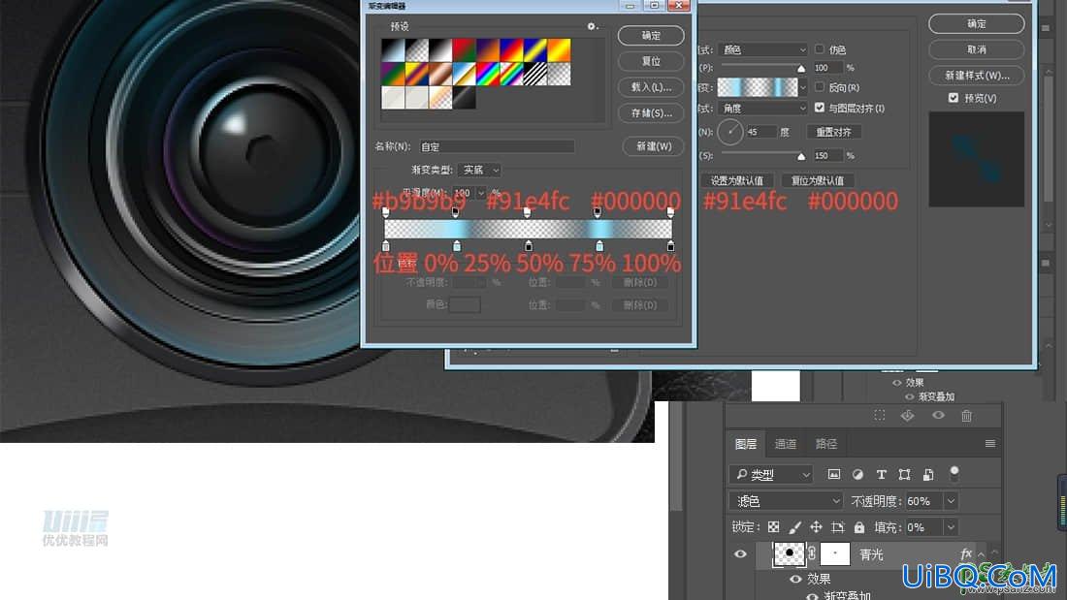Open the Layers panel hamburger menu
1067x600 pixels.
pyautogui.click(x=990, y=444)
